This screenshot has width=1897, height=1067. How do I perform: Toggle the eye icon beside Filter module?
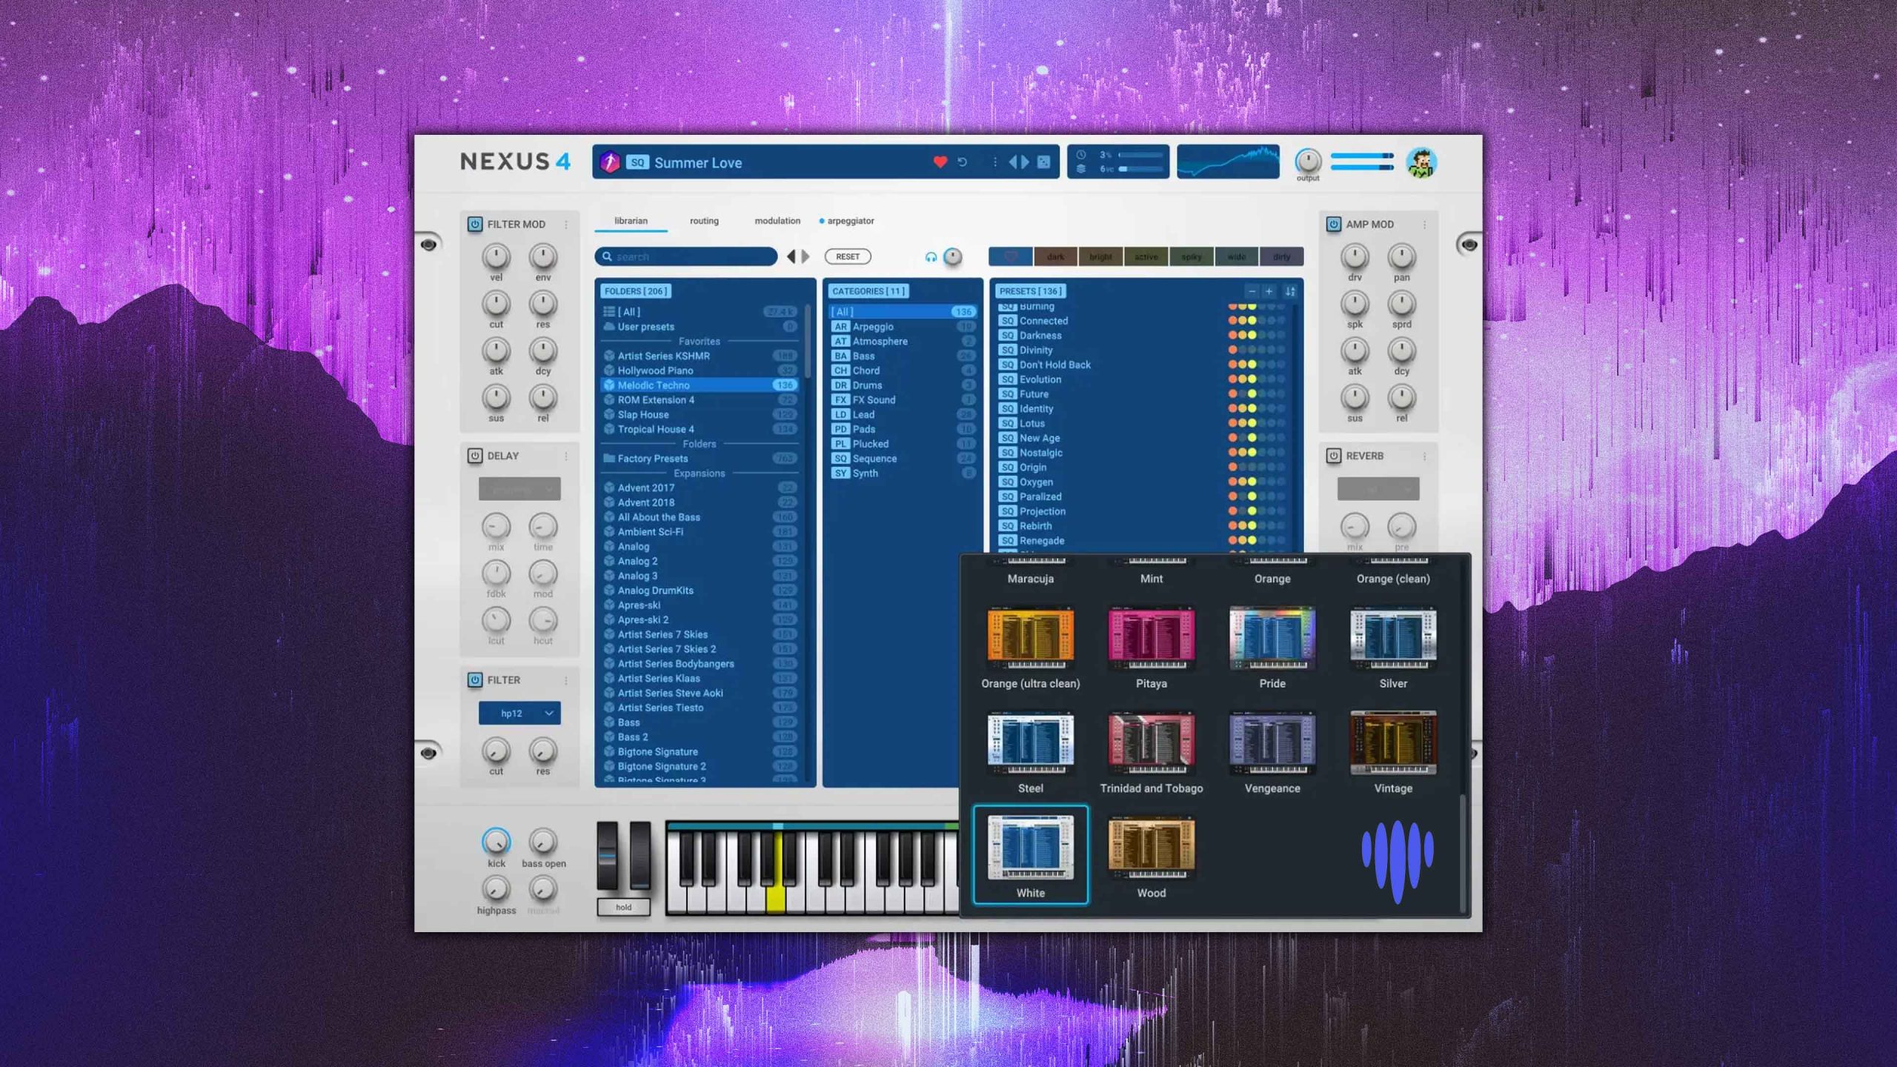(428, 754)
